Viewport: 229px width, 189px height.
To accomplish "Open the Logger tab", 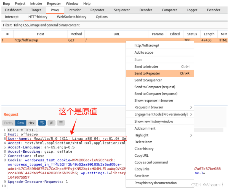I will pyautogui.click(x=192, y=10).
